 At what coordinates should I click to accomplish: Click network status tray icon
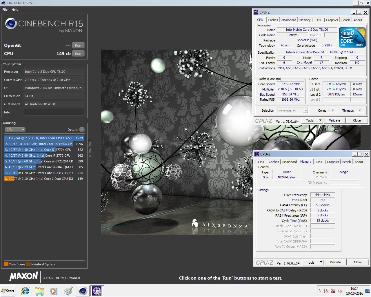tap(333, 291)
